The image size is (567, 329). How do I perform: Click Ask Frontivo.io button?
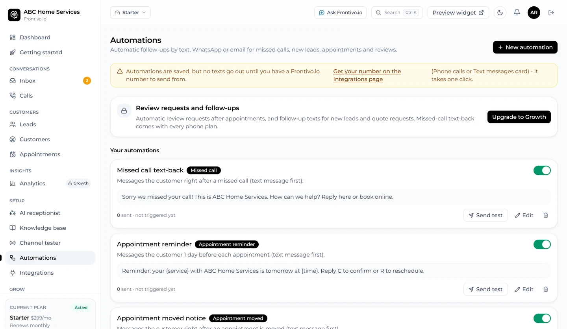(340, 13)
